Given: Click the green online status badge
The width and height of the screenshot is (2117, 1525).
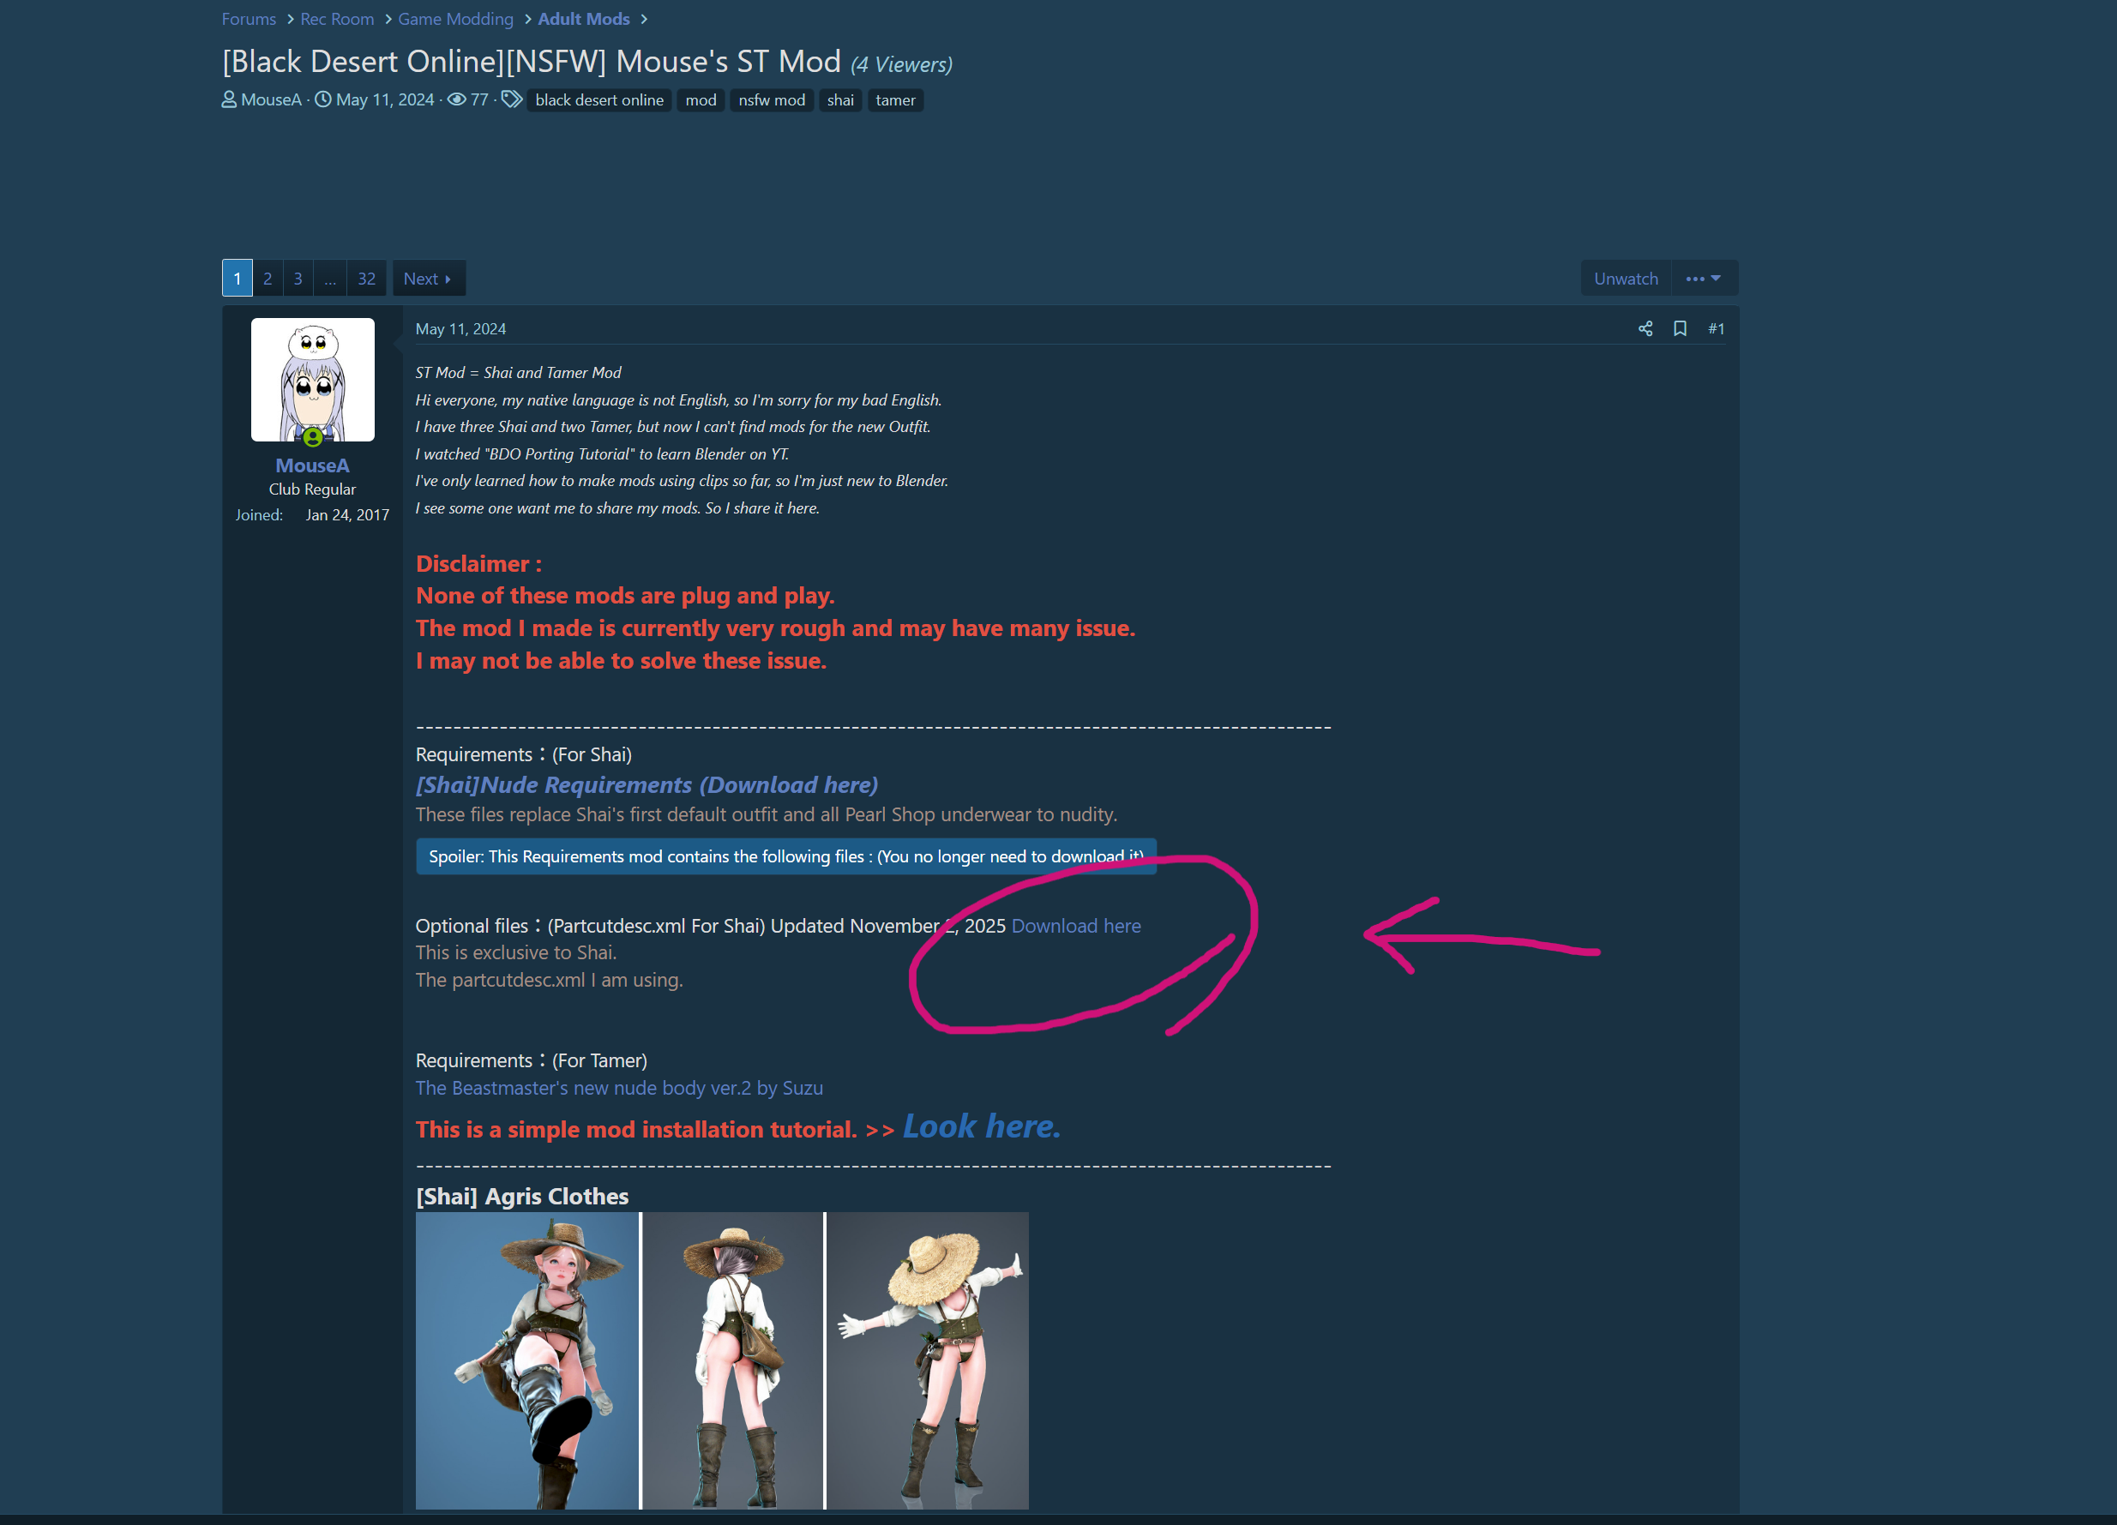Looking at the screenshot, I should click(313, 437).
